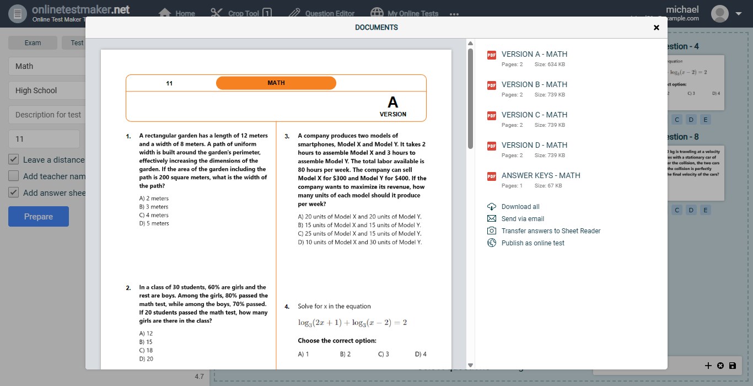753x386 pixels.
Task: Click Download all link
Action: [x=520, y=207]
